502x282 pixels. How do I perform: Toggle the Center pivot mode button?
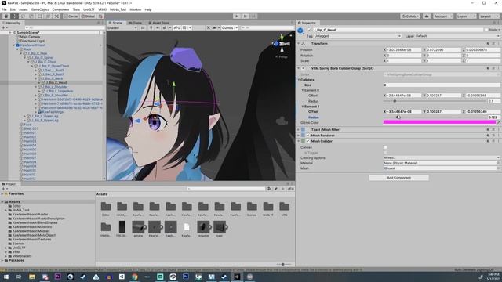(71, 16)
